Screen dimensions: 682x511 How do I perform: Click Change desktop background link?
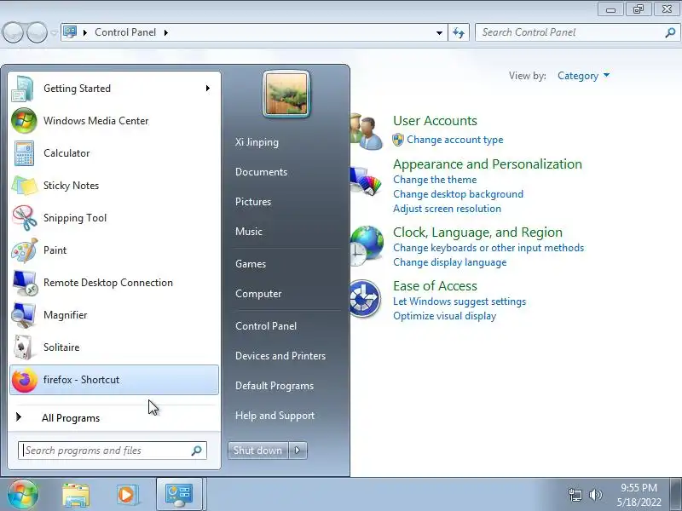(459, 194)
